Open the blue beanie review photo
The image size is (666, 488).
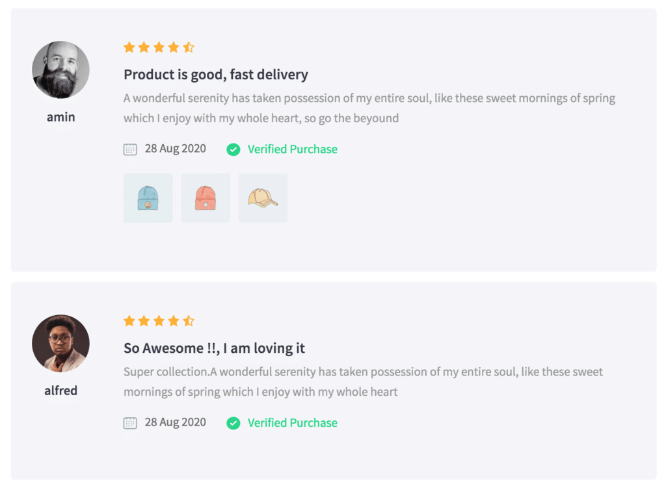tap(148, 198)
